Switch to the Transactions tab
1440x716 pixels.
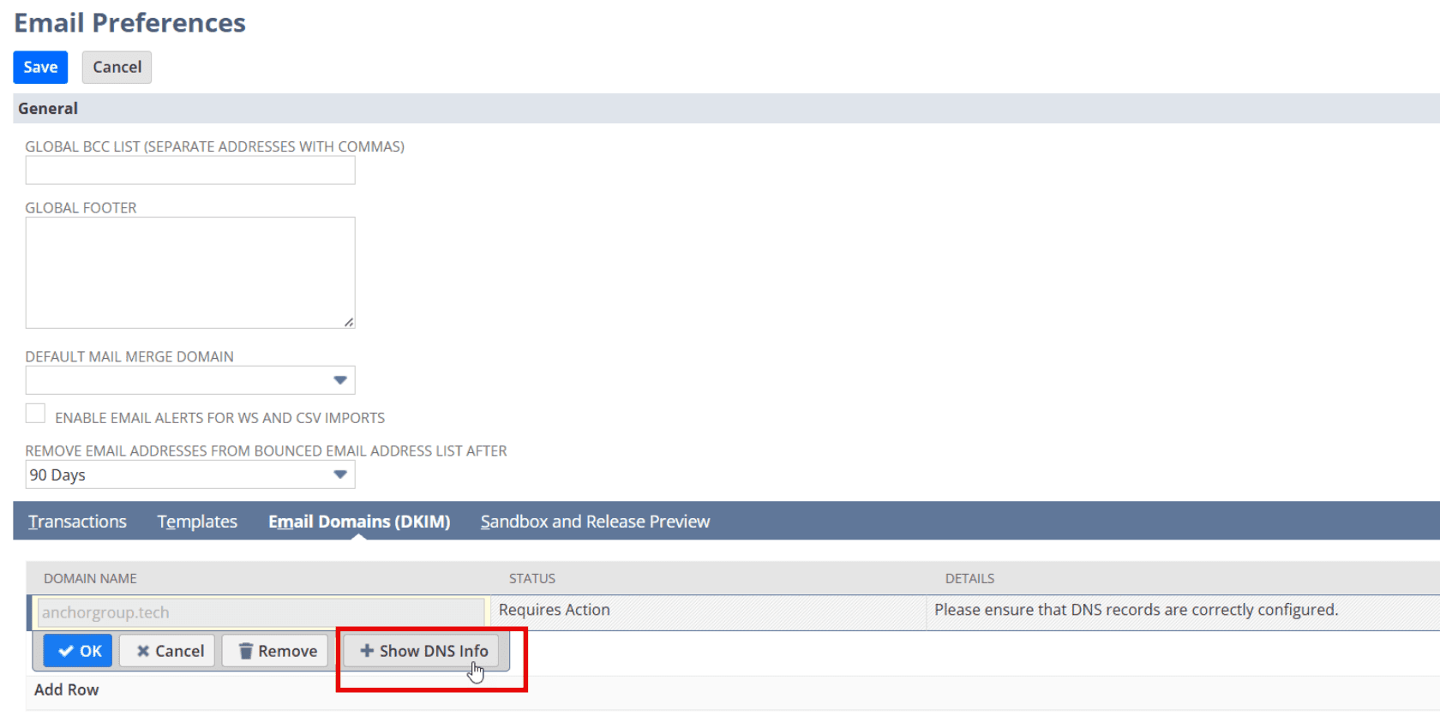[77, 522]
